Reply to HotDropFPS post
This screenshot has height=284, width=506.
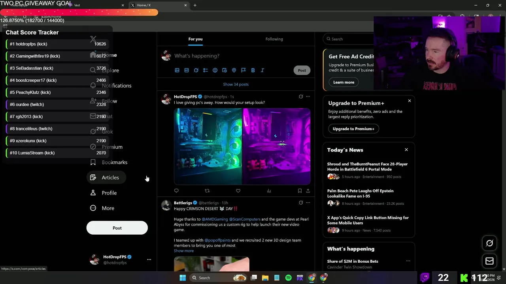click(x=176, y=191)
